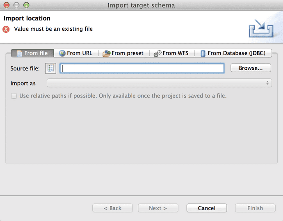Minimize the dialog with the yellow button
This screenshot has height=221, width=283.
point(16,5)
